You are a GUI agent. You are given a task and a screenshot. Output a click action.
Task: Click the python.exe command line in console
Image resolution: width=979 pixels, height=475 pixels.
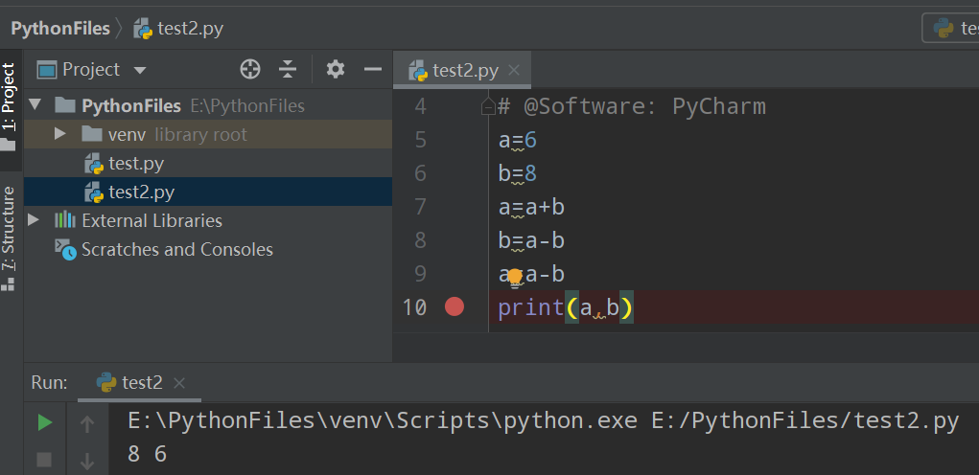pos(543,421)
